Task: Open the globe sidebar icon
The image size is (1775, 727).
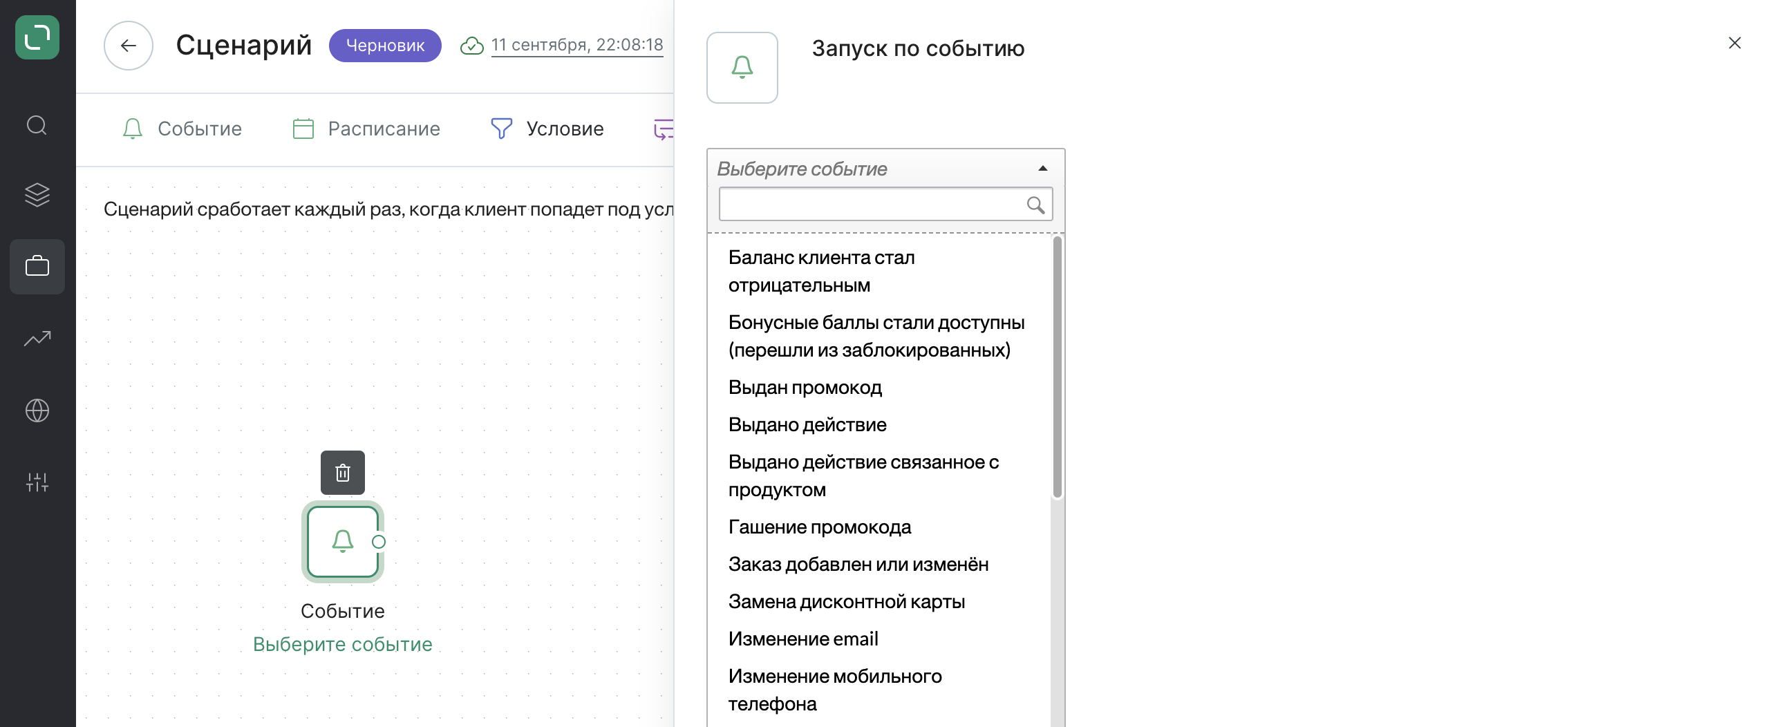Action: 37,410
